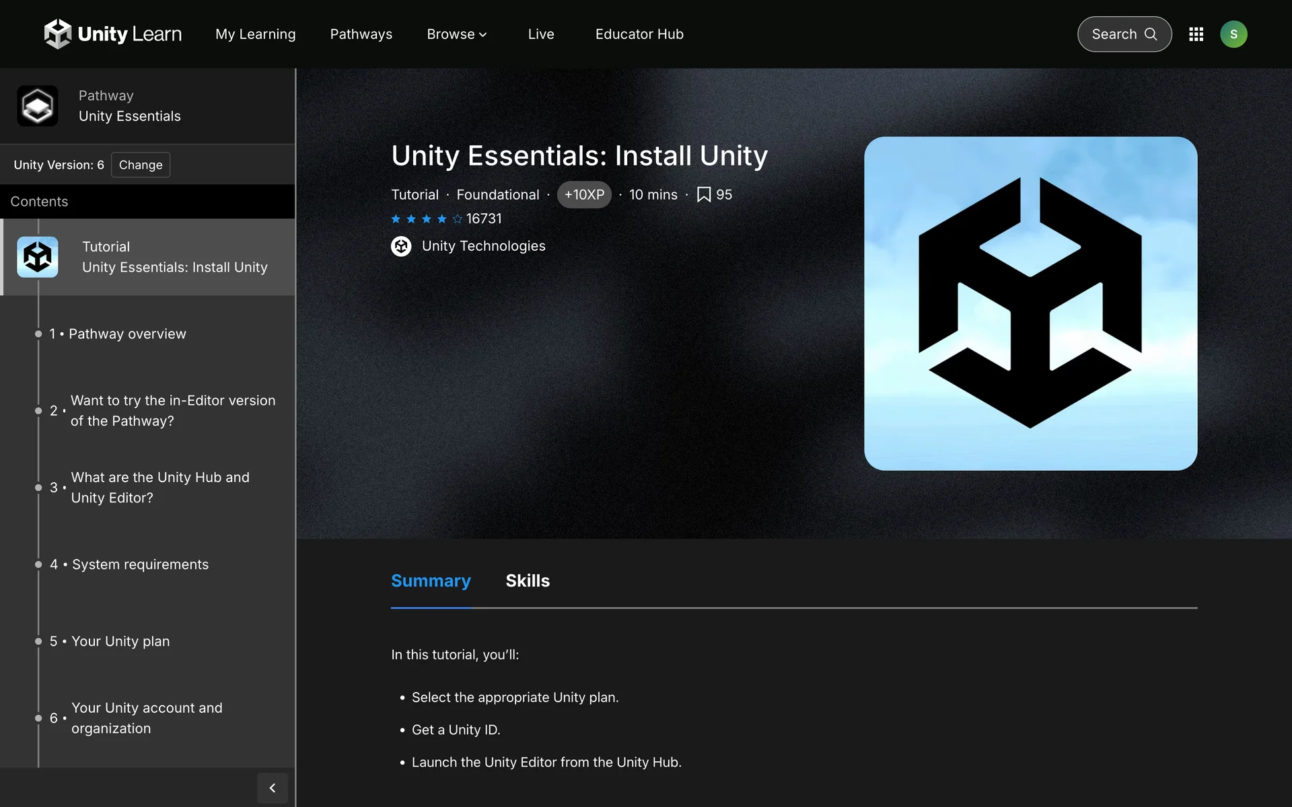Click the Unity Technologies author icon

click(401, 246)
